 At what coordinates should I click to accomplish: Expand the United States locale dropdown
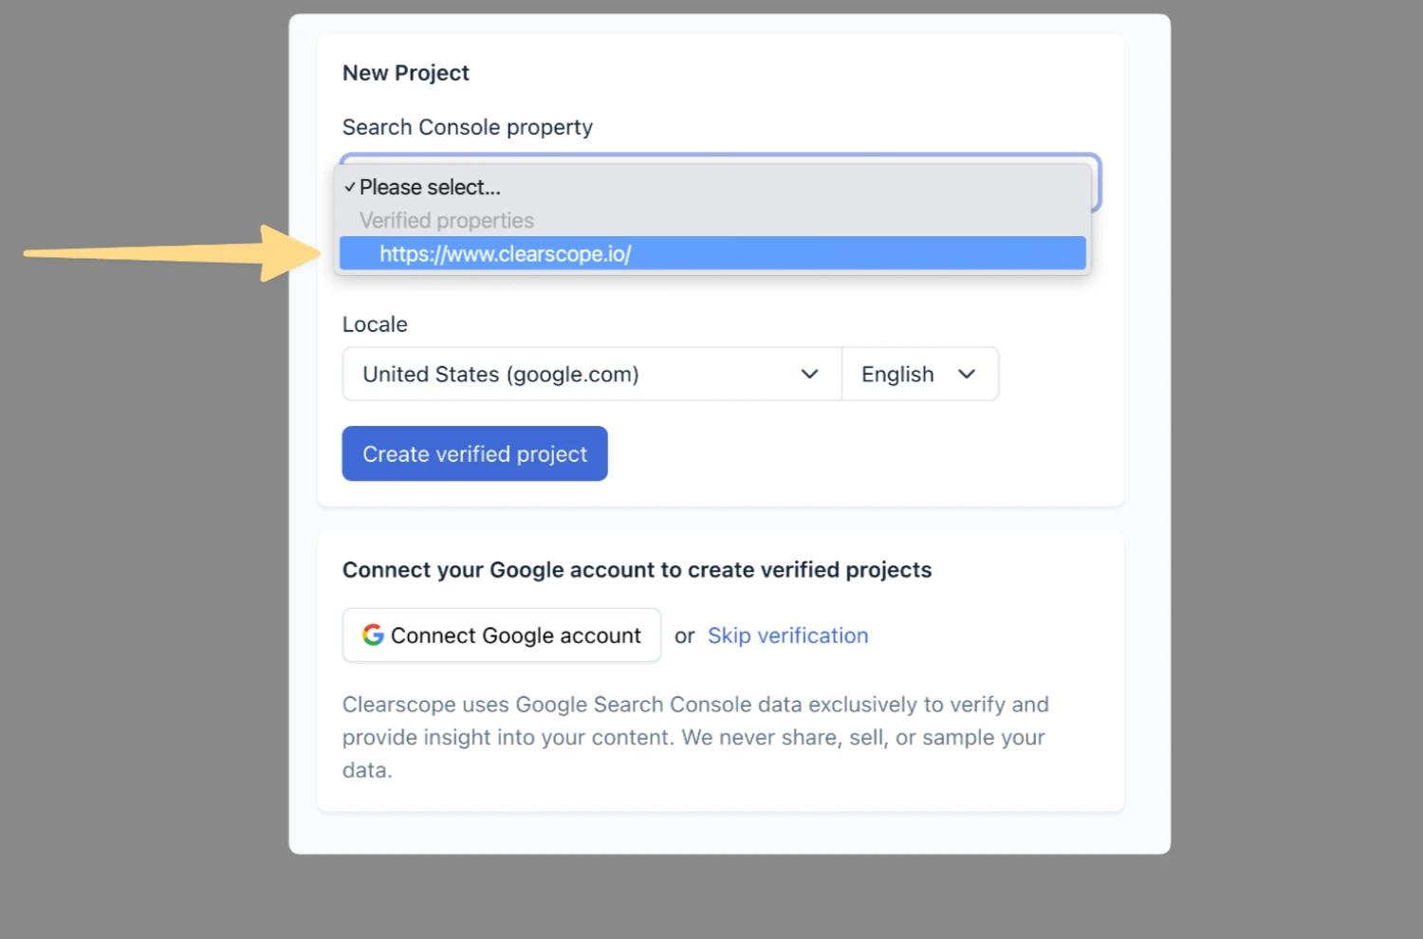[x=590, y=374]
